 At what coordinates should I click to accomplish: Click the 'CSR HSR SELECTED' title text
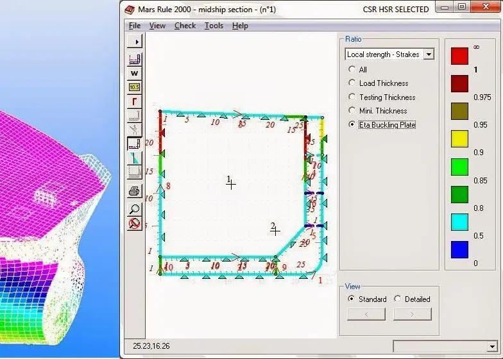pos(395,10)
